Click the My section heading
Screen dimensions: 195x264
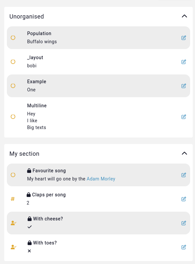pos(24,154)
